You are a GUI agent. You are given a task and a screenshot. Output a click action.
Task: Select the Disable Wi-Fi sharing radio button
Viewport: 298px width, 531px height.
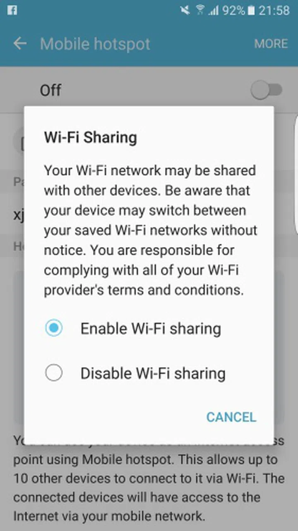click(54, 373)
